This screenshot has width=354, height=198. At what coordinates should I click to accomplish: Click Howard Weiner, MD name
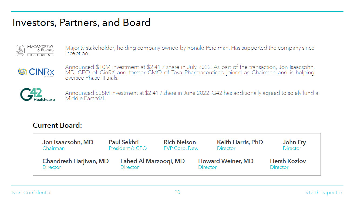pyautogui.click(x=226, y=161)
